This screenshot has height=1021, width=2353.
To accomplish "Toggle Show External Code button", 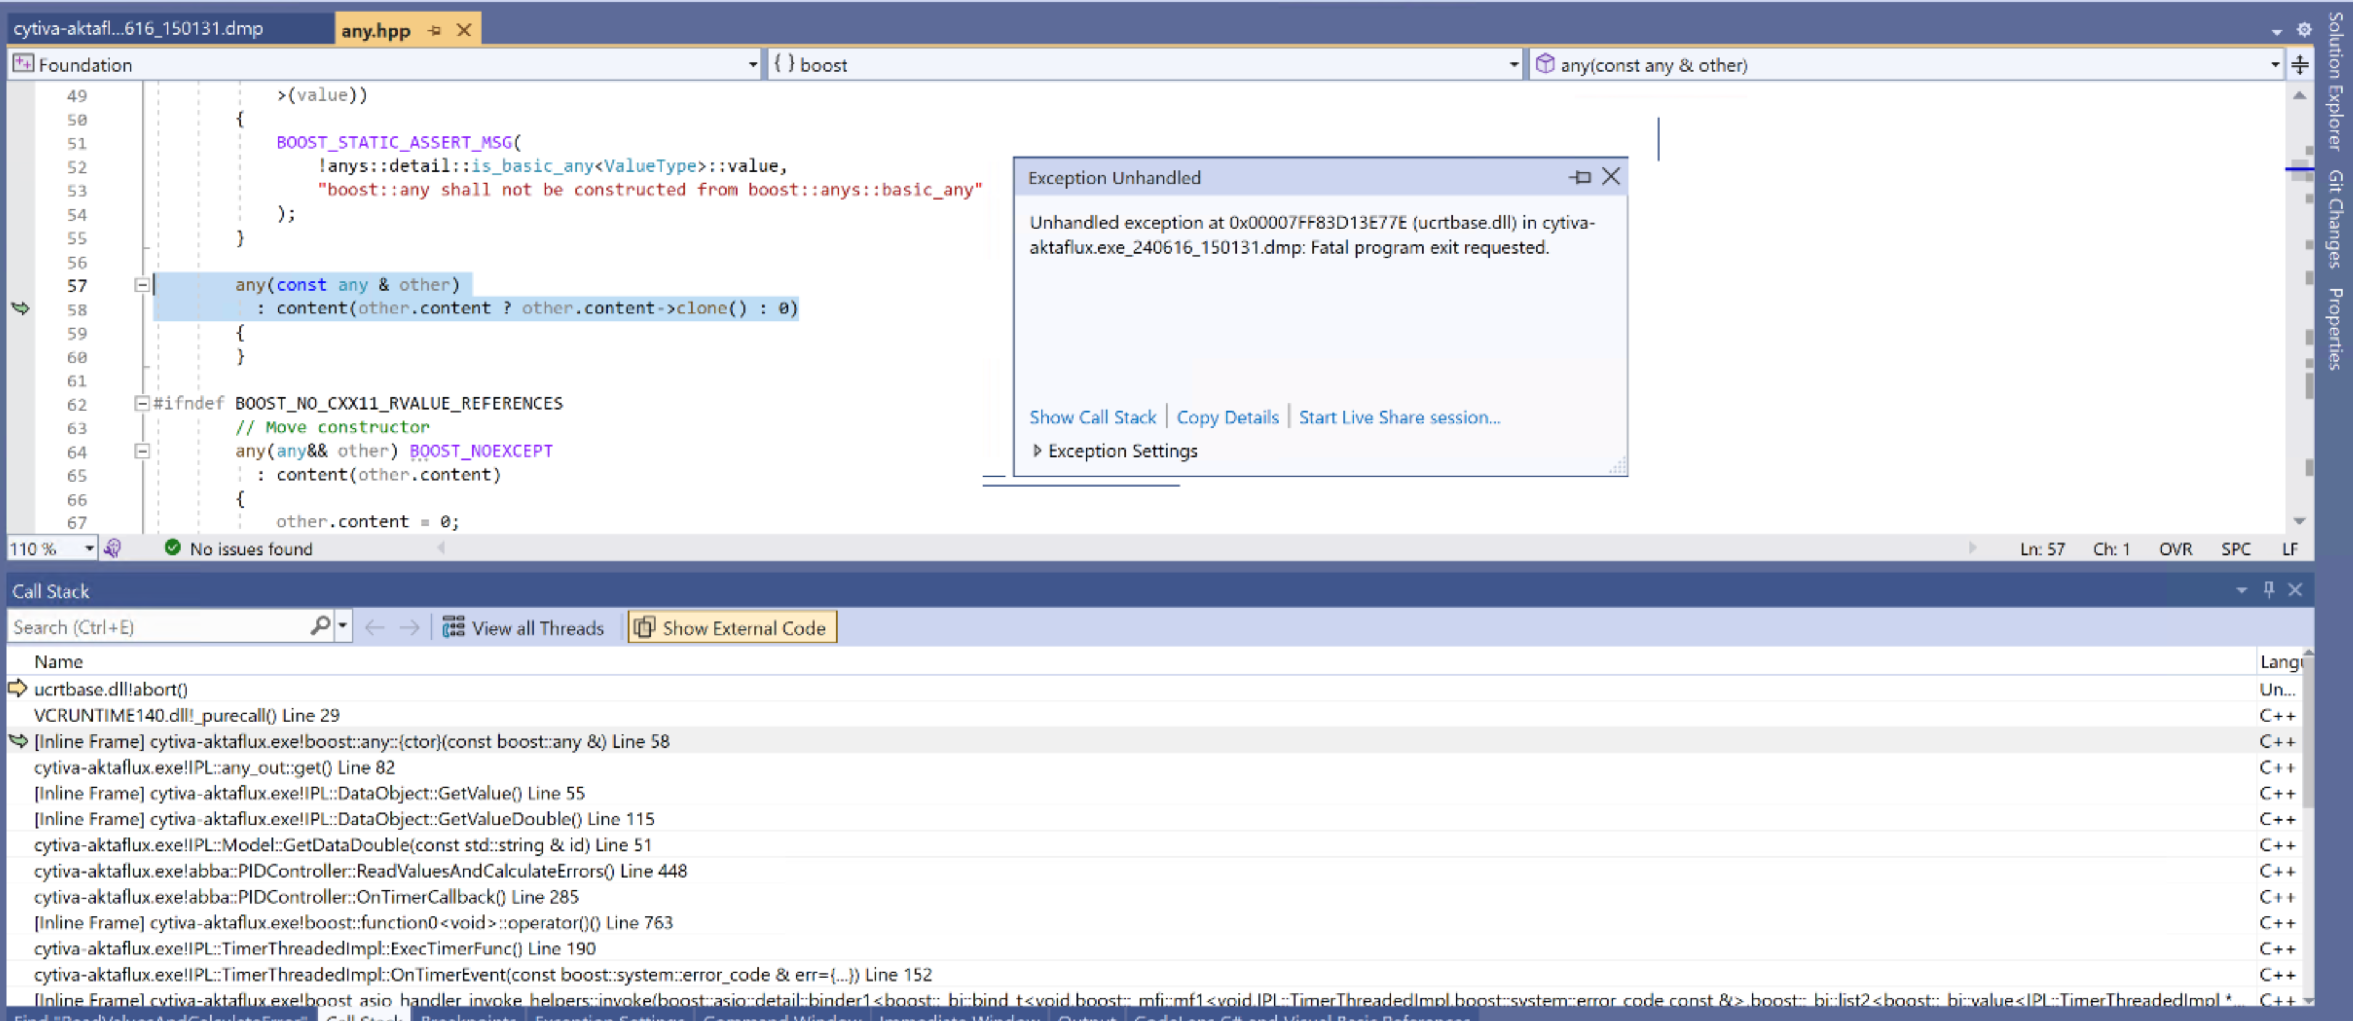I will pos(731,627).
